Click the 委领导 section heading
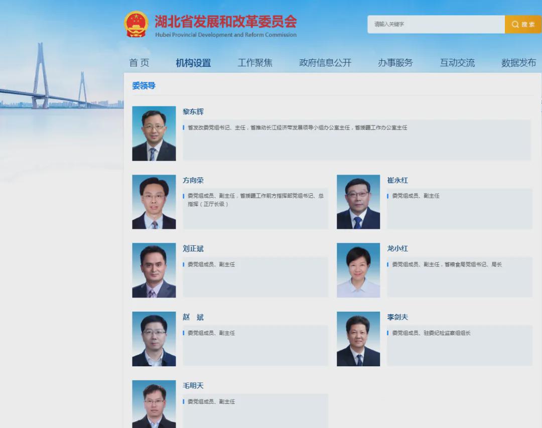The image size is (542, 428). point(144,86)
